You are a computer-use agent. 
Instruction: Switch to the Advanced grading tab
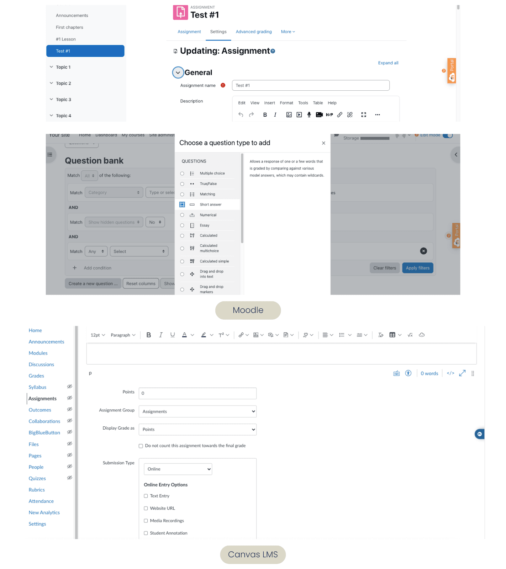(x=254, y=32)
